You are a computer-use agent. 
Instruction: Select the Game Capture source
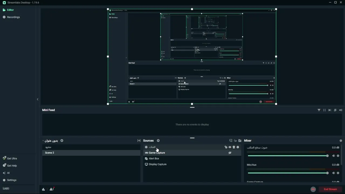point(192,153)
